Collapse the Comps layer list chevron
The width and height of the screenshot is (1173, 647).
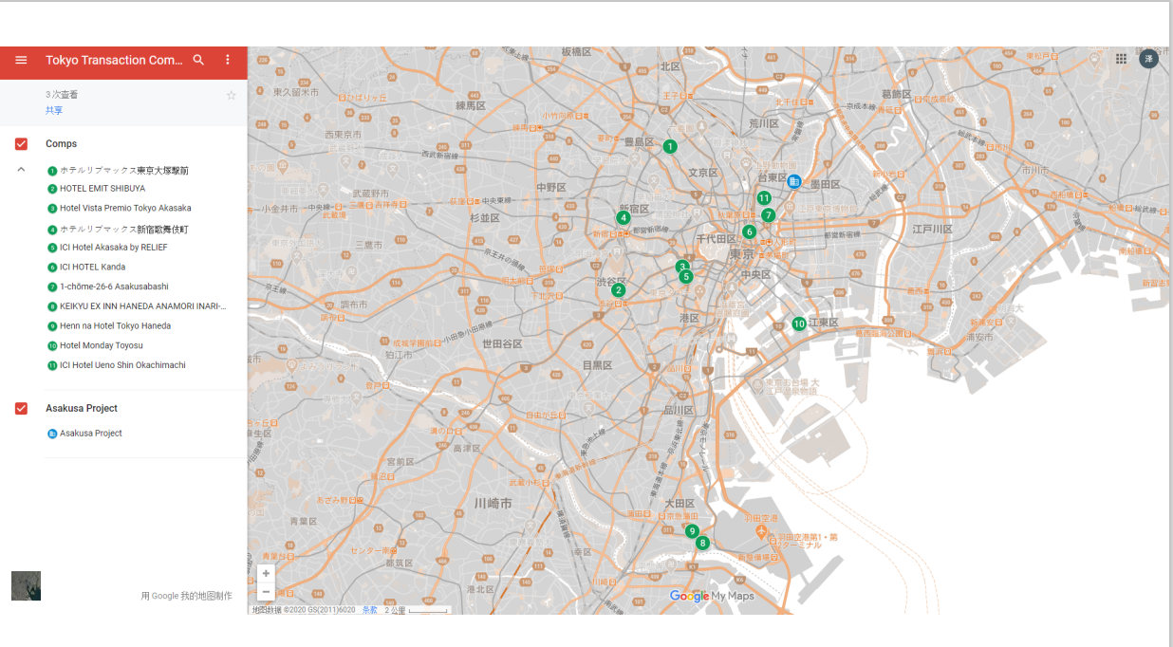(21, 169)
